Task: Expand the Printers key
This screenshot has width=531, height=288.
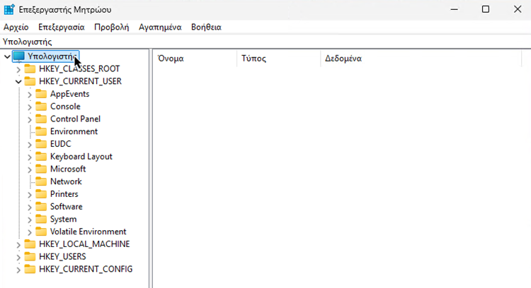Action: point(30,194)
